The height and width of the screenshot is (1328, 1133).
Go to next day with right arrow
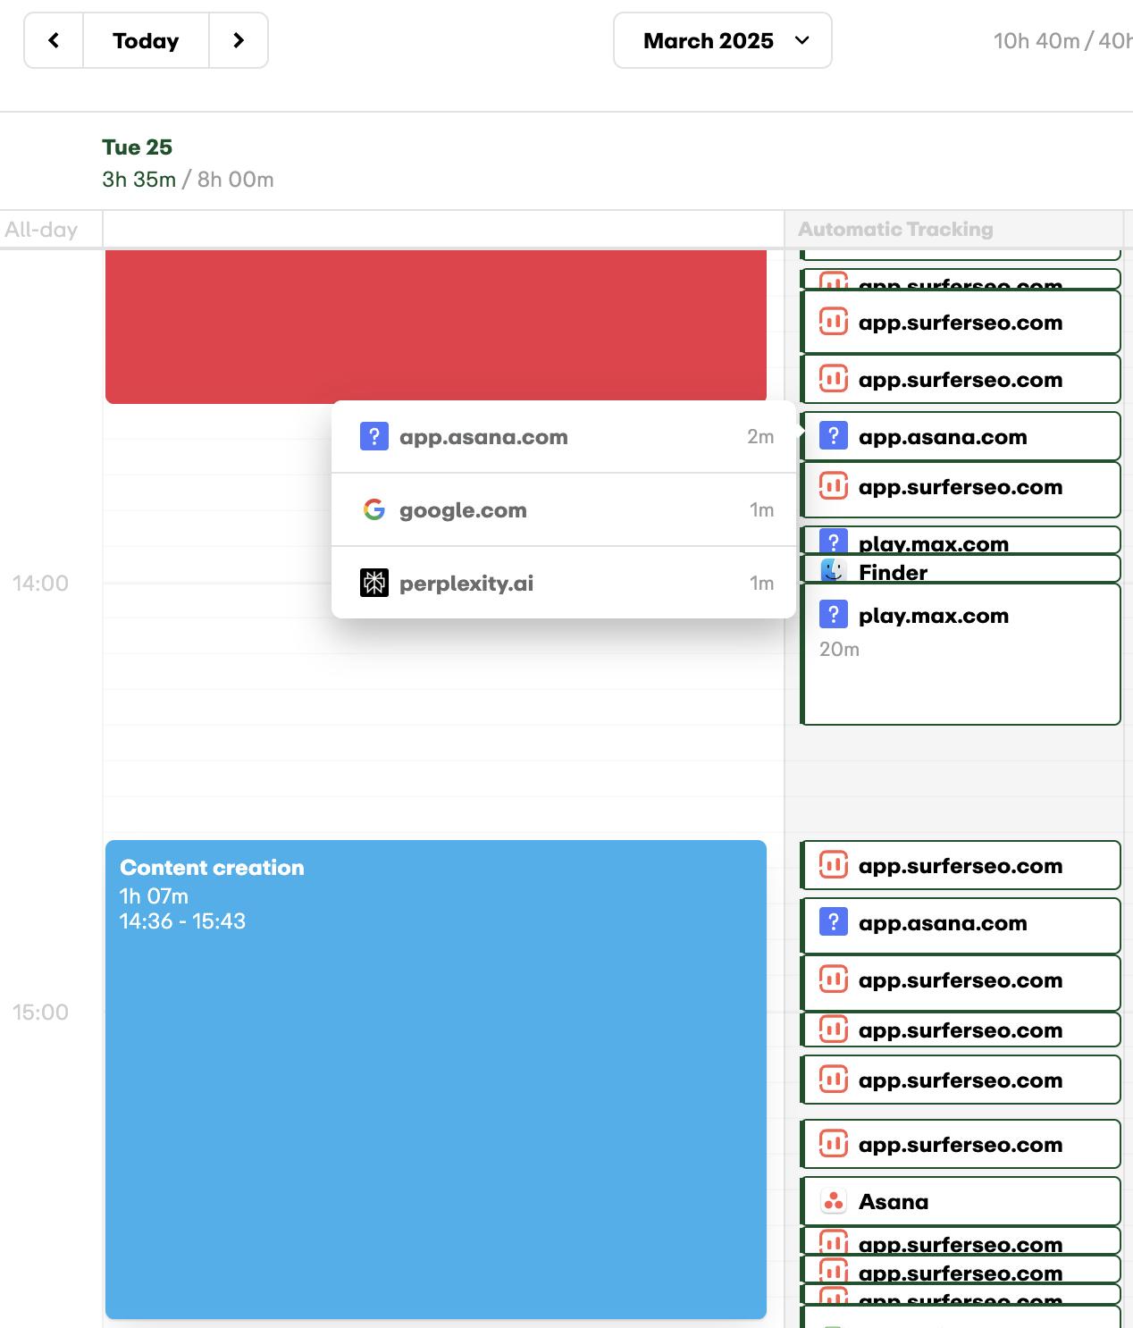coord(239,40)
